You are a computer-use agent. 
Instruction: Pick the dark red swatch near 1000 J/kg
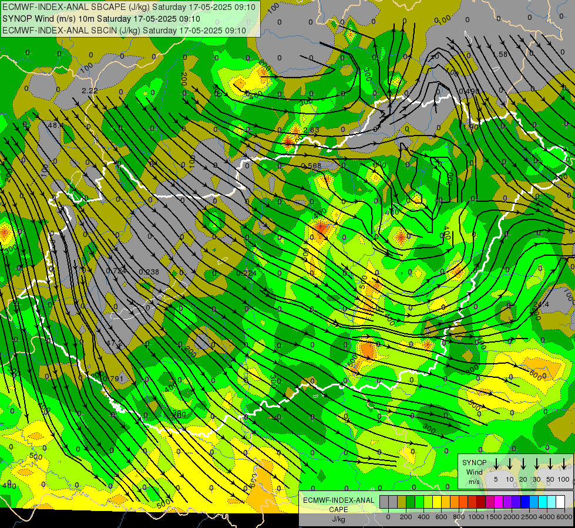(x=481, y=502)
